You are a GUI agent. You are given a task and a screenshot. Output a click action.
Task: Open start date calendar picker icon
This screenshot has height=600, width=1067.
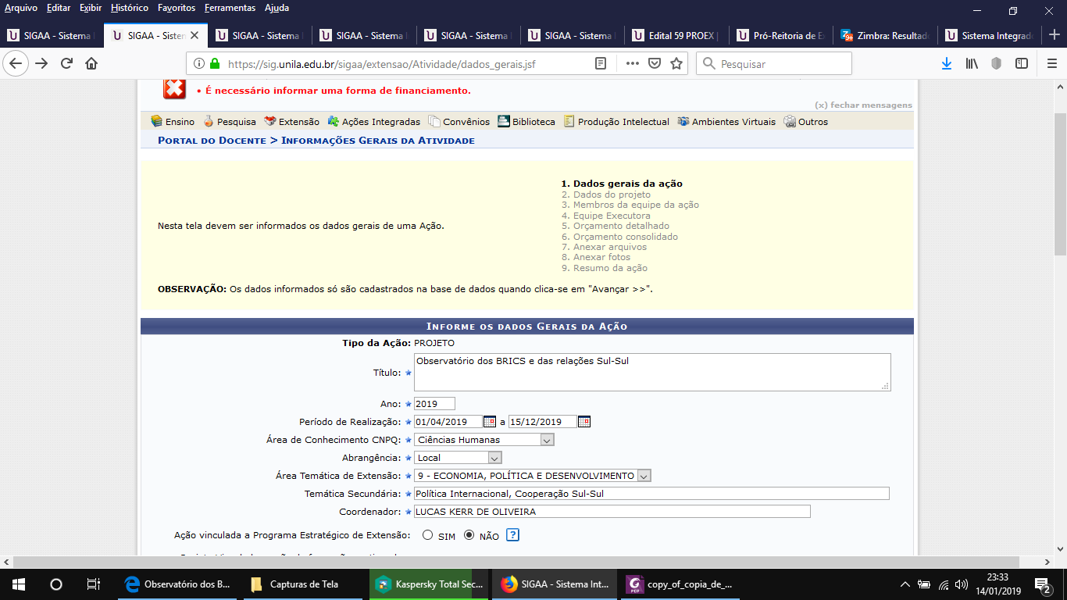(x=490, y=422)
